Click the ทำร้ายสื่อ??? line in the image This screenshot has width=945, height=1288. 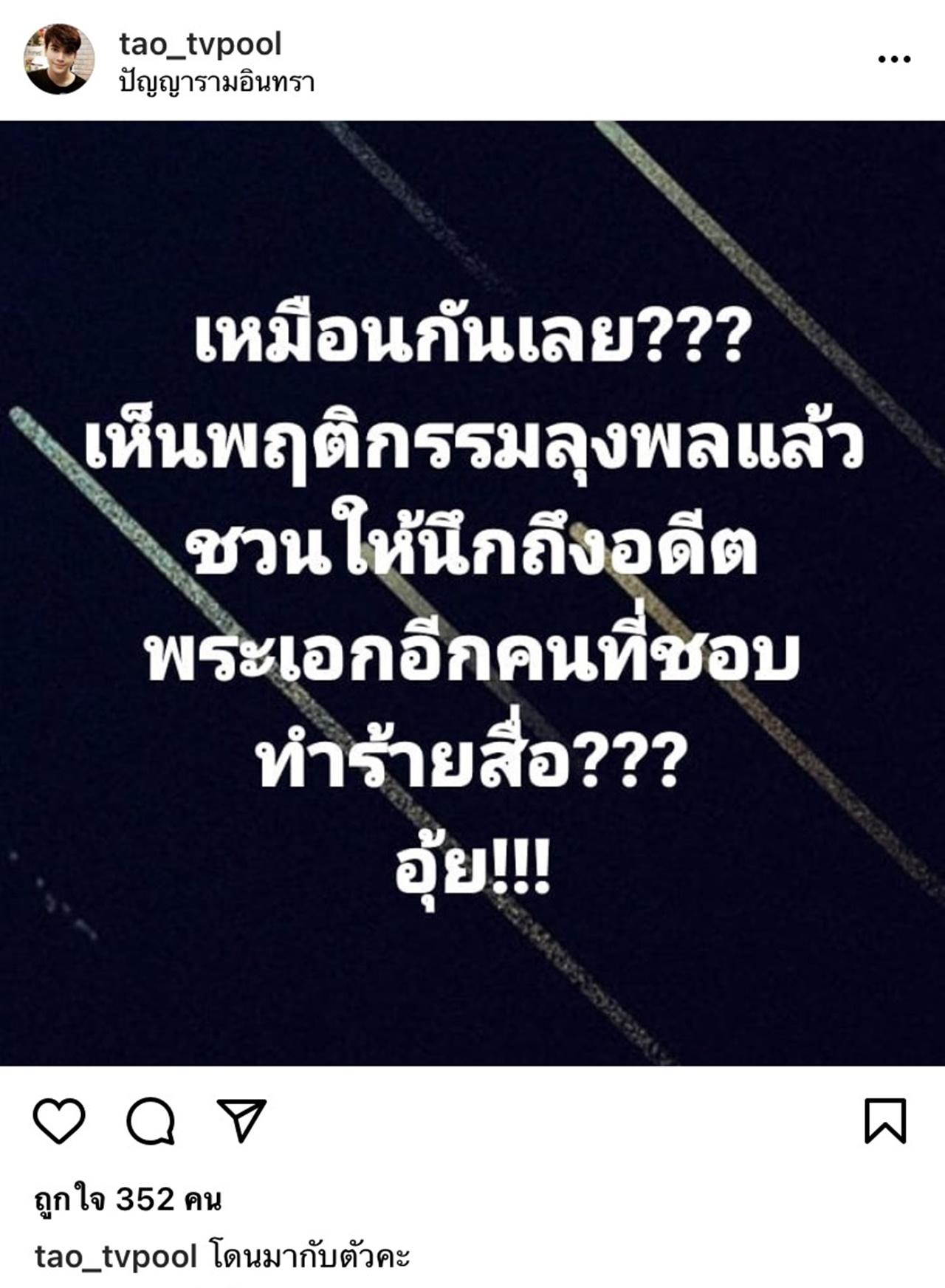[x=467, y=761]
